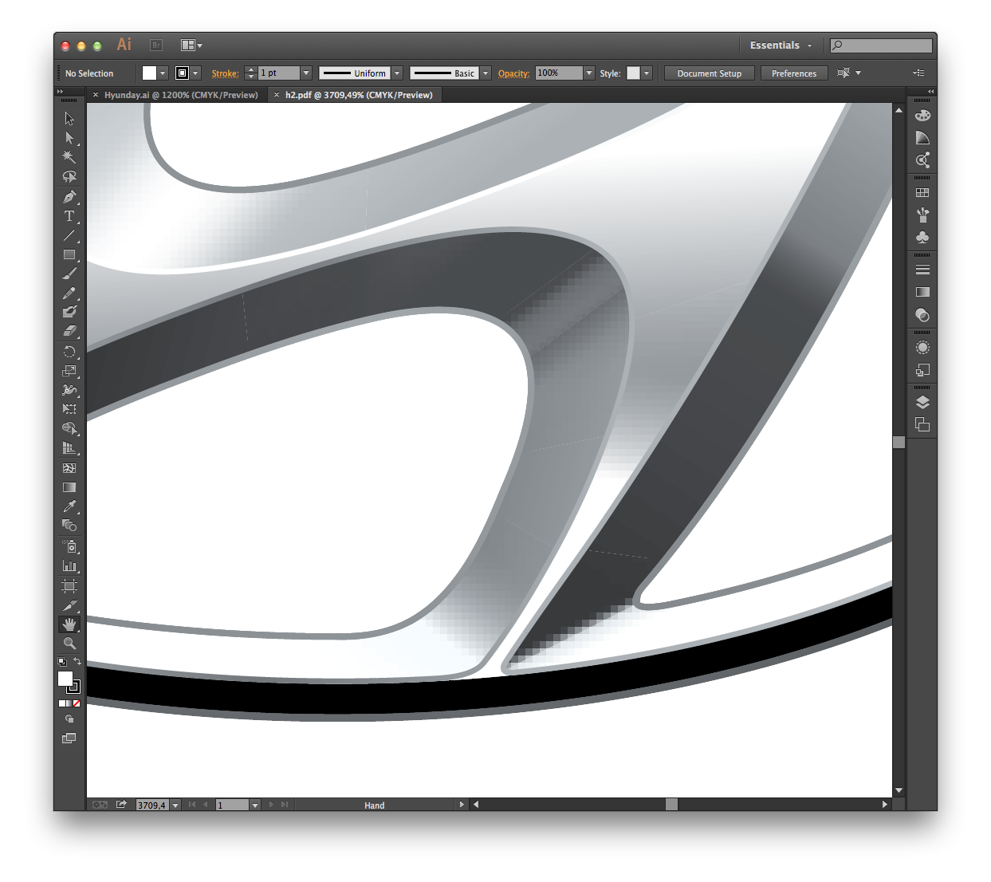The image size is (991, 882).
Task: Open the Essentials workspace switcher
Action: (x=781, y=45)
